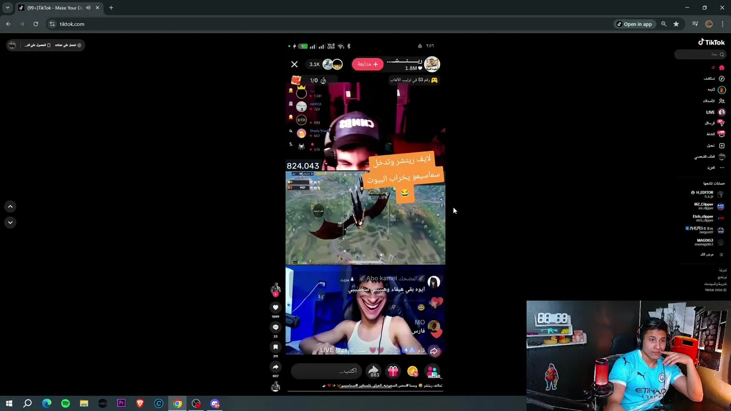Switch to Chrome in the taskbar
This screenshot has height=411, width=731.
[x=178, y=404]
